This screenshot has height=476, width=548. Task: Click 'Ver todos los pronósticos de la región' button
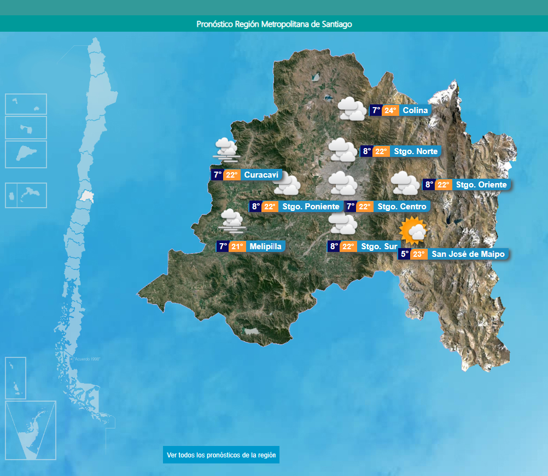(x=221, y=455)
